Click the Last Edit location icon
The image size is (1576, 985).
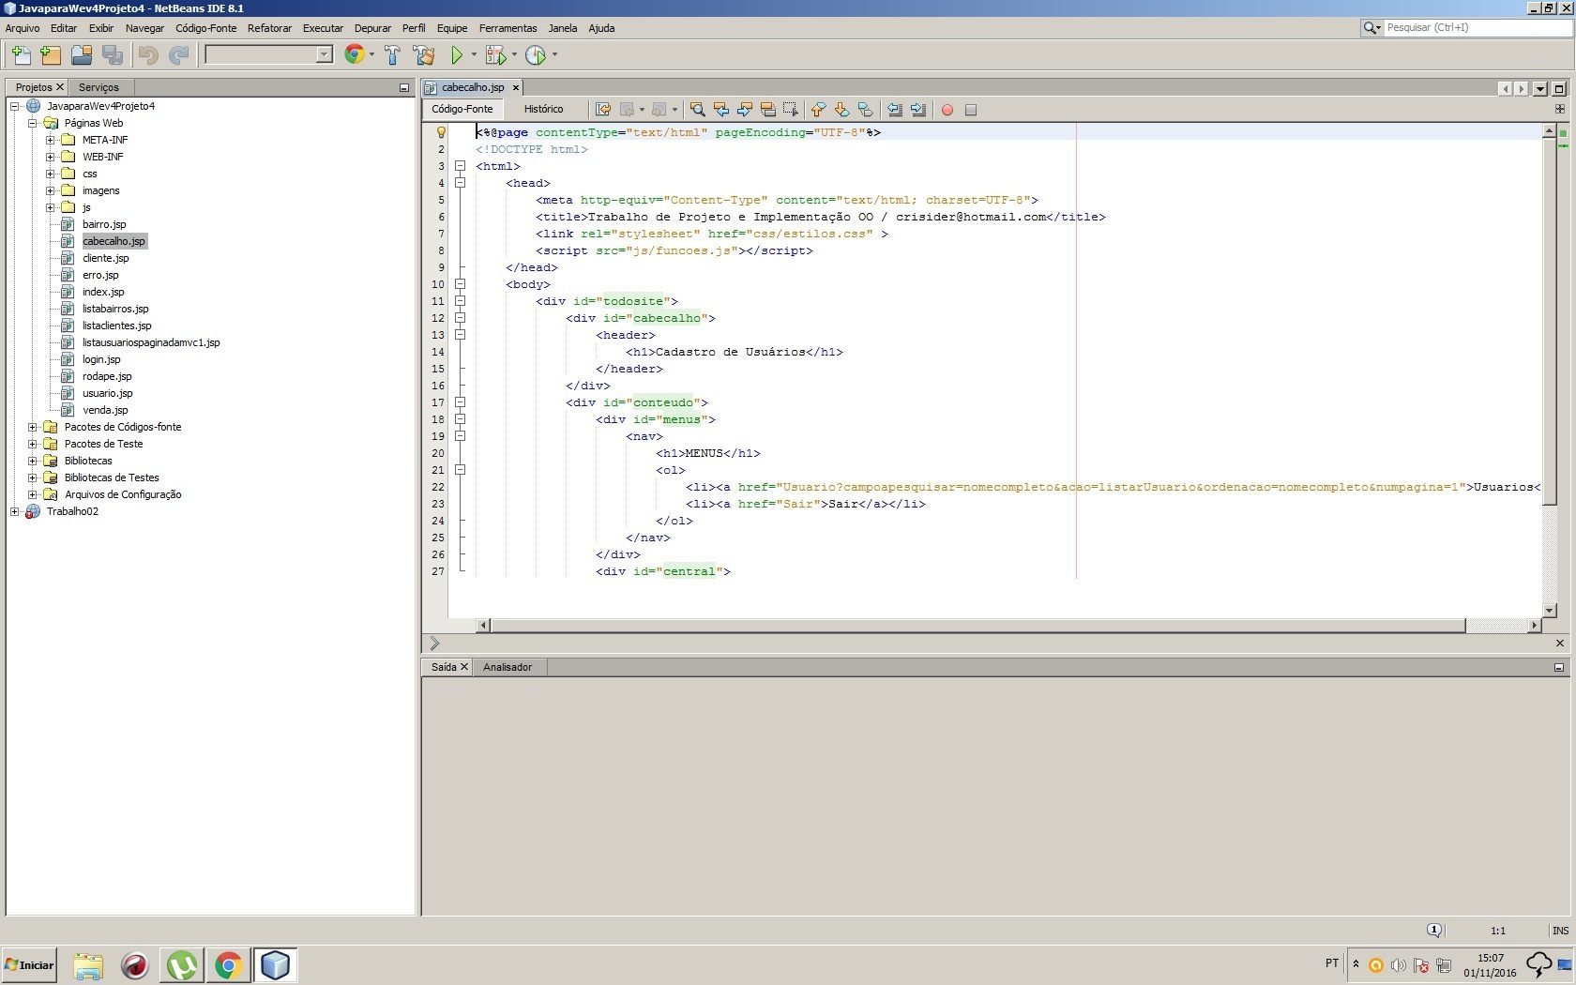[603, 110]
